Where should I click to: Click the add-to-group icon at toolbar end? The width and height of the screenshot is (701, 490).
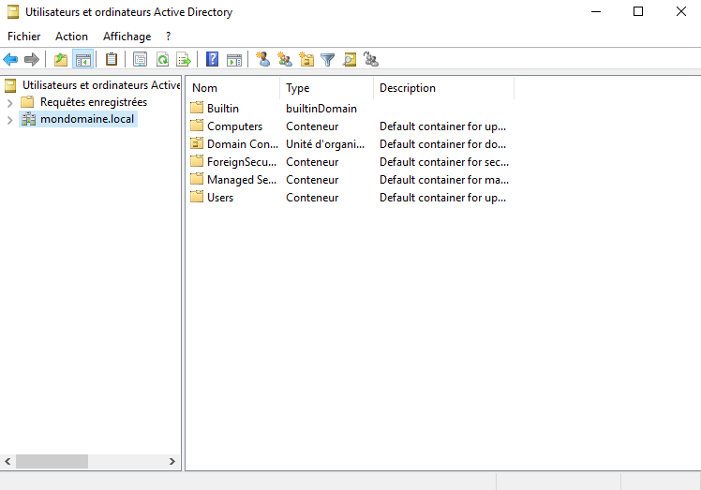pyautogui.click(x=371, y=59)
